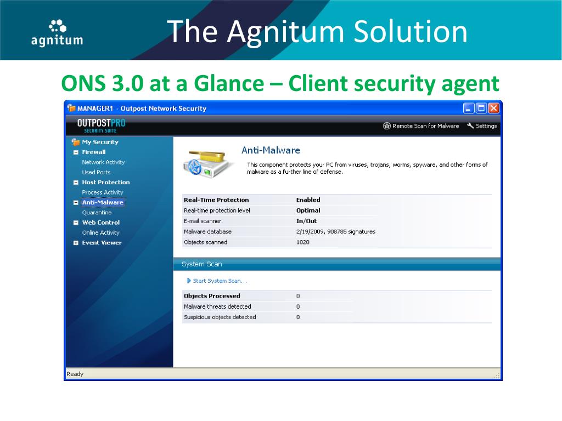Screen dimensions: 562x421
Task: Click the Anti-Malware heading in main pane
Action: [x=271, y=150]
